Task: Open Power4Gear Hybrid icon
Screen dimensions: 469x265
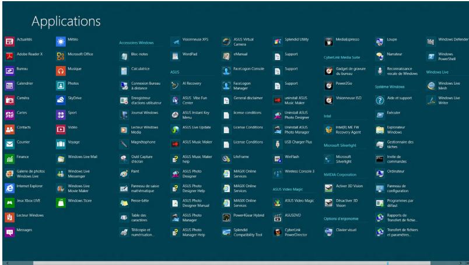Action: tap(226, 218)
